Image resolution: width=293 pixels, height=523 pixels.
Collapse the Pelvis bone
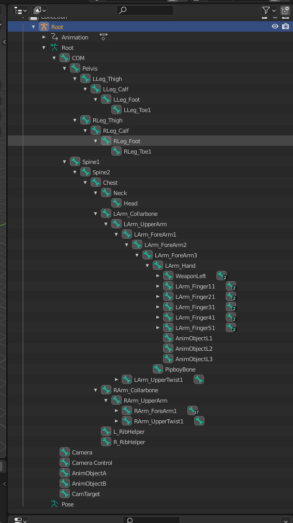click(x=64, y=68)
